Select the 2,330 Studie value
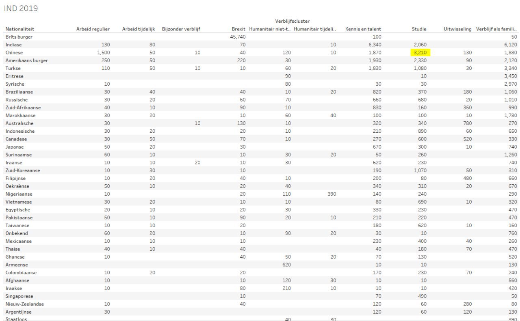The image size is (520, 321). click(420, 60)
